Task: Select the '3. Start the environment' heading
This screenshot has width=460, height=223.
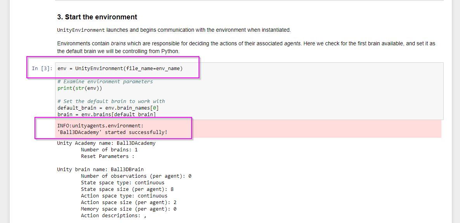Action: click(x=97, y=17)
